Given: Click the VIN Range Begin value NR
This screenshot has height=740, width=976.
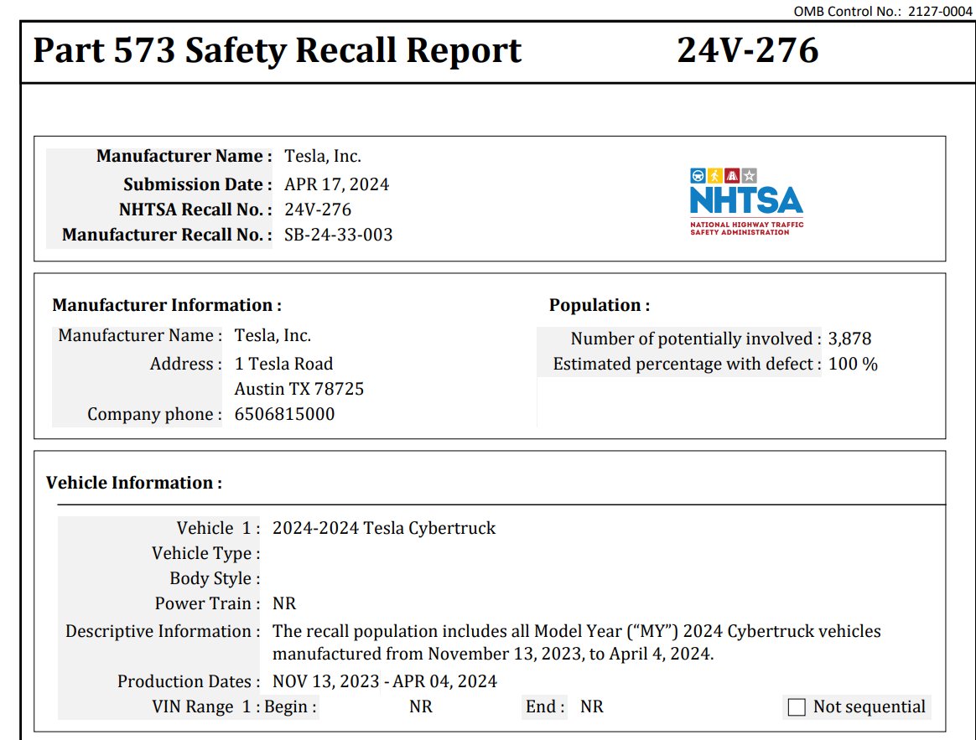Looking at the screenshot, I should (x=421, y=707).
